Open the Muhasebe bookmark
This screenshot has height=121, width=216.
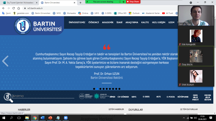[70, 13]
